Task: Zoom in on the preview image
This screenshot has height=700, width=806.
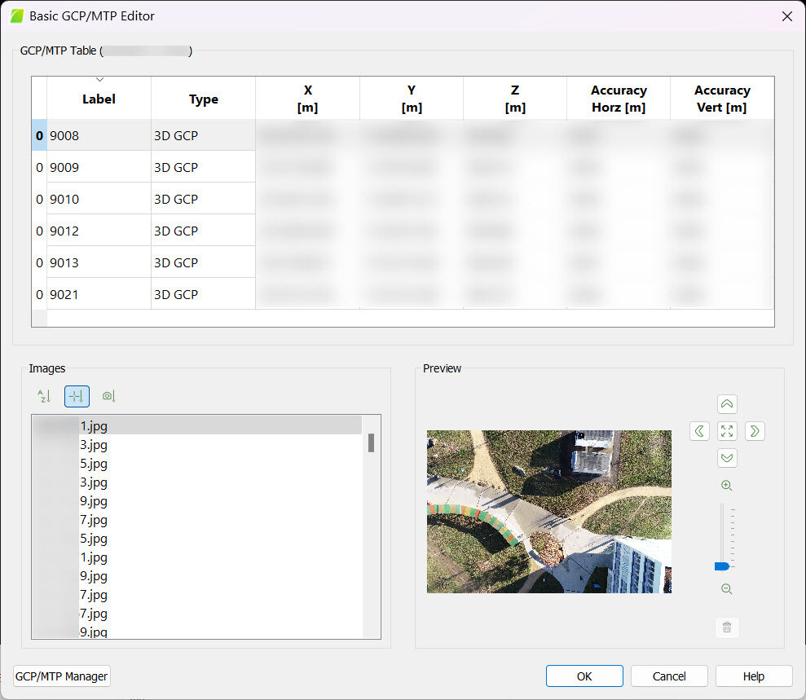Action: [x=726, y=485]
